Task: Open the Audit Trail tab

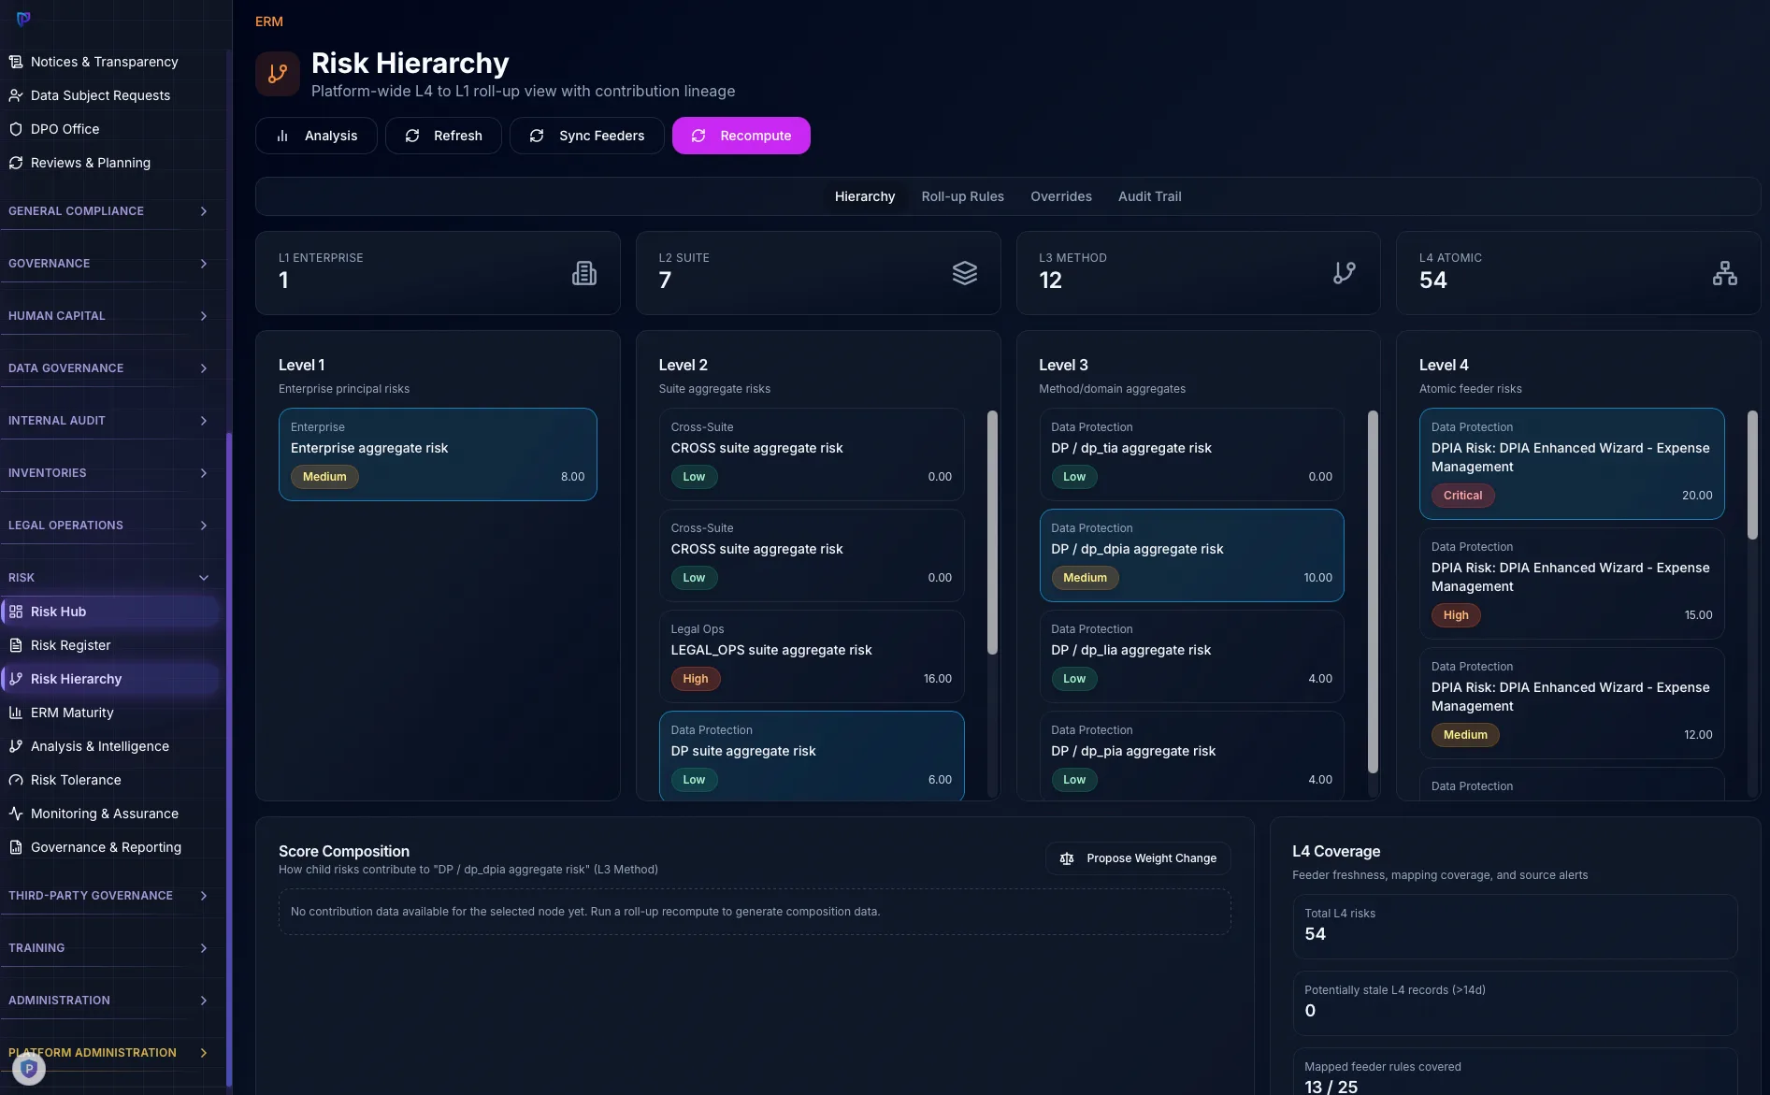Action: 1149,196
